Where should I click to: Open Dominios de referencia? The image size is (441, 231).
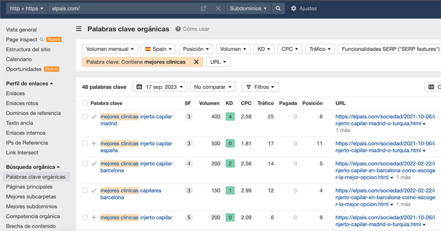[33, 113]
